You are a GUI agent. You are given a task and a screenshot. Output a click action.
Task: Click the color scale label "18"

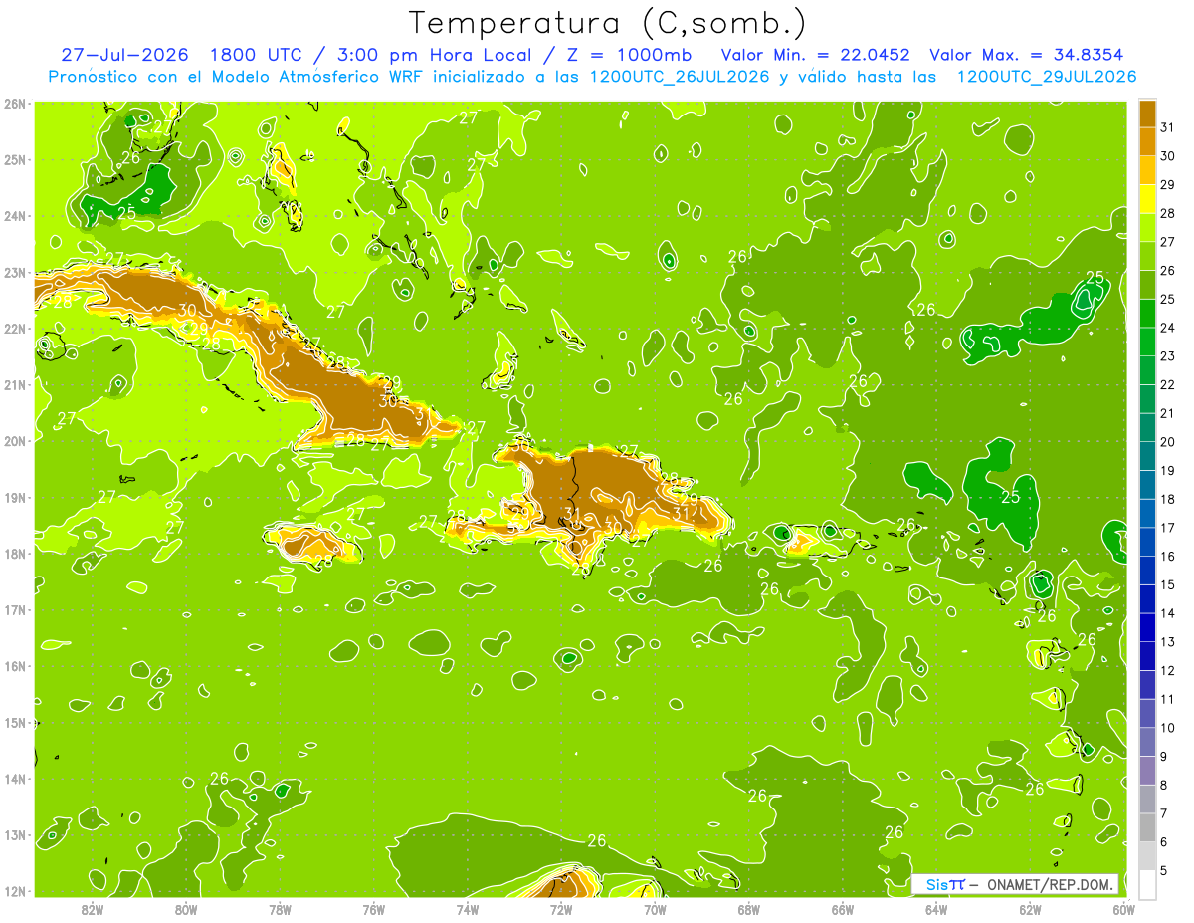click(x=1168, y=499)
